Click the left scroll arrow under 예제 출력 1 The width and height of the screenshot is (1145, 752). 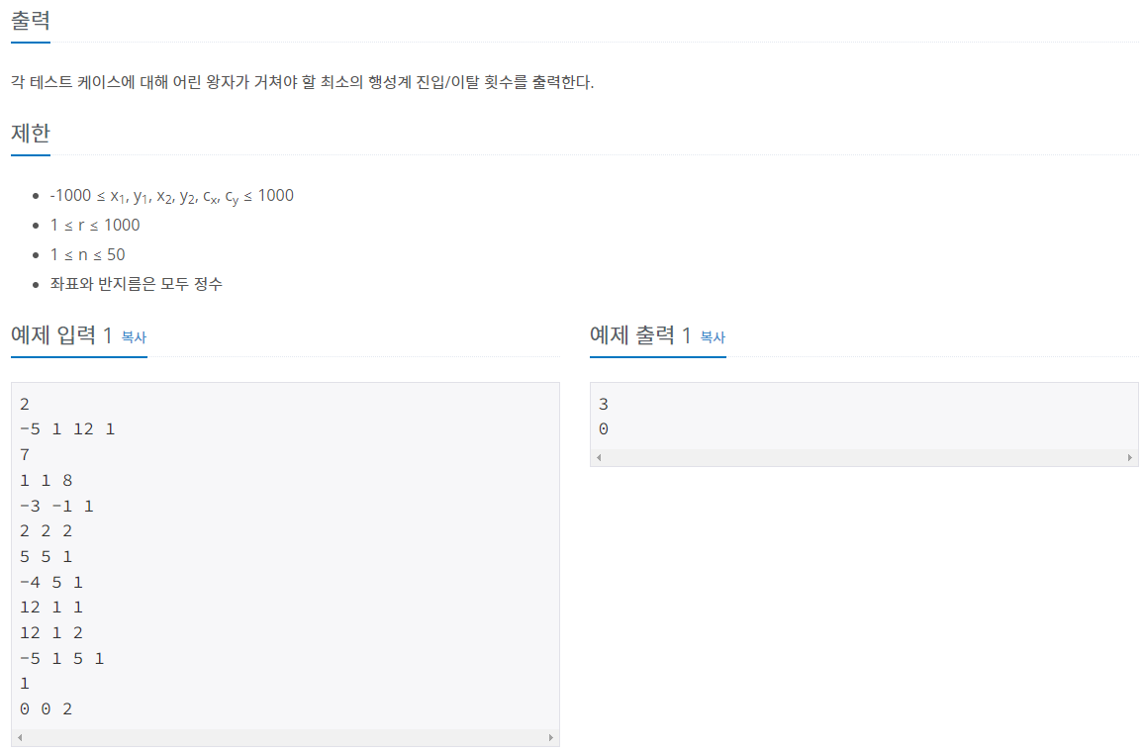click(x=597, y=456)
